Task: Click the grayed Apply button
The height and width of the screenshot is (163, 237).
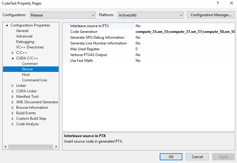Action: [x=223, y=157]
